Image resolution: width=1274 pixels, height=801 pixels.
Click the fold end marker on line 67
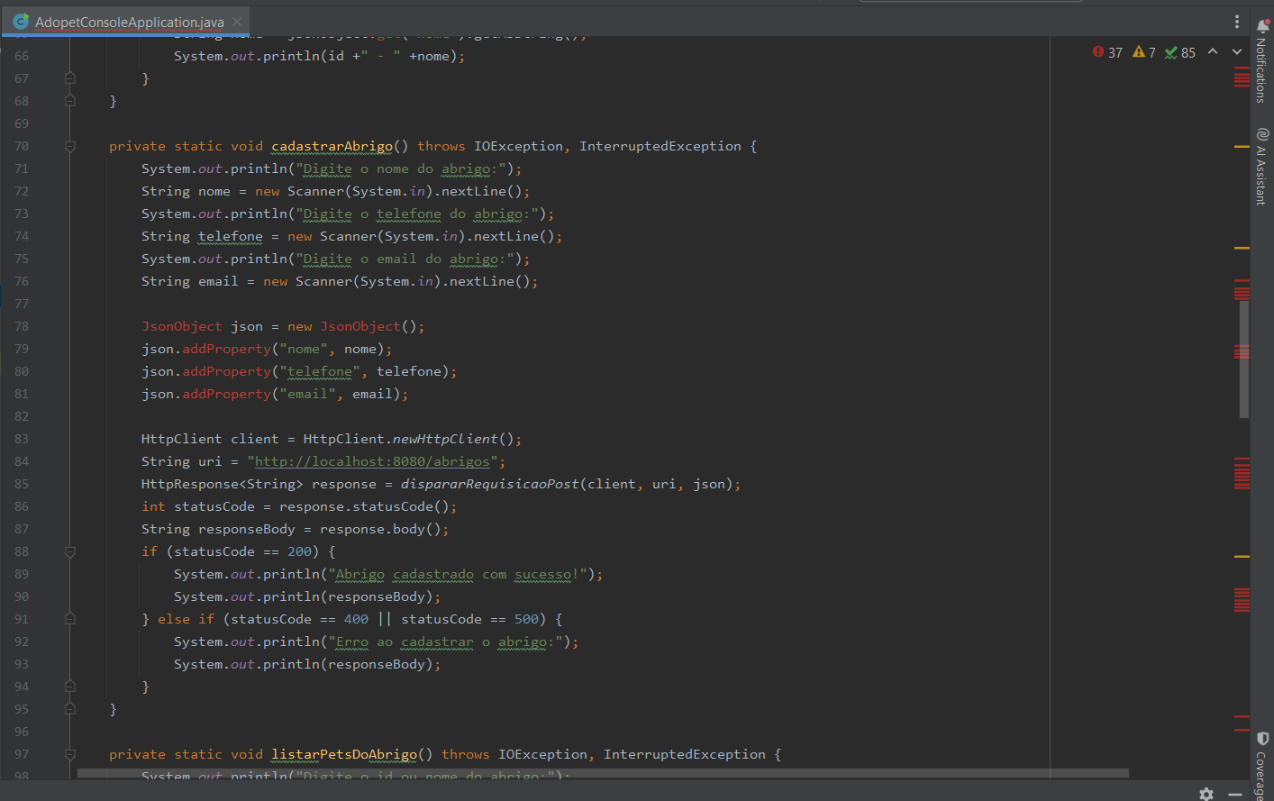coord(70,78)
